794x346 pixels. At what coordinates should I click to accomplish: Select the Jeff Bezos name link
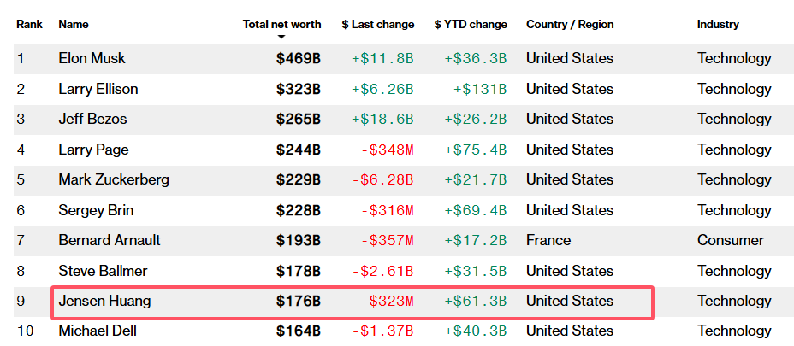[x=92, y=119]
